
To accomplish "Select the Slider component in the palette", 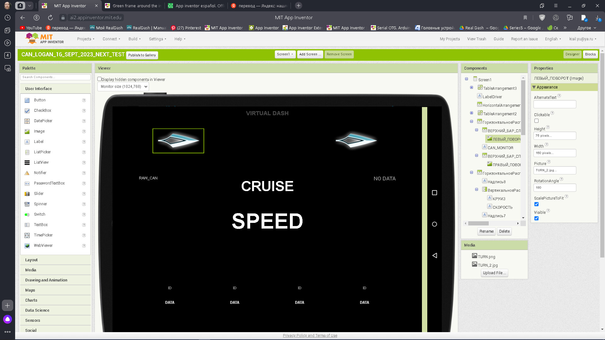I will pos(38,193).
